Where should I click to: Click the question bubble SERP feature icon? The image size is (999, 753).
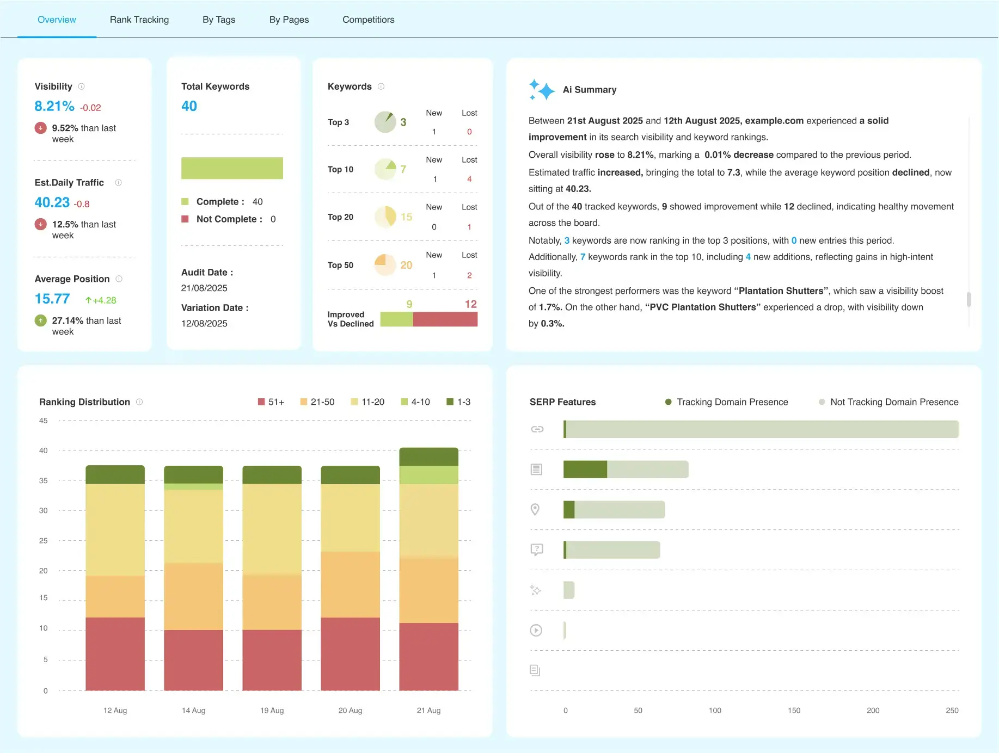(x=536, y=550)
